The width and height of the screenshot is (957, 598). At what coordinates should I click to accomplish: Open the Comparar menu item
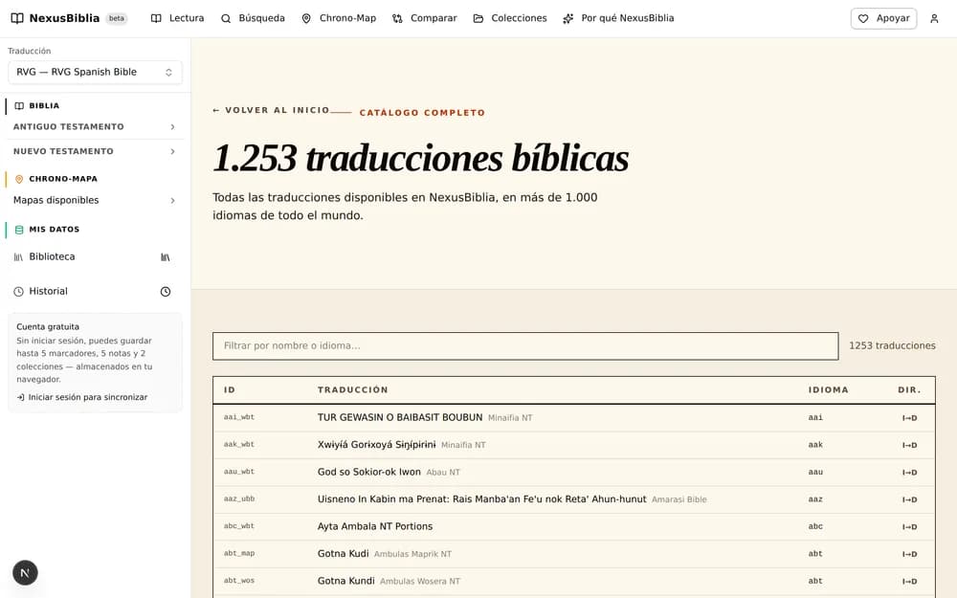(424, 18)
